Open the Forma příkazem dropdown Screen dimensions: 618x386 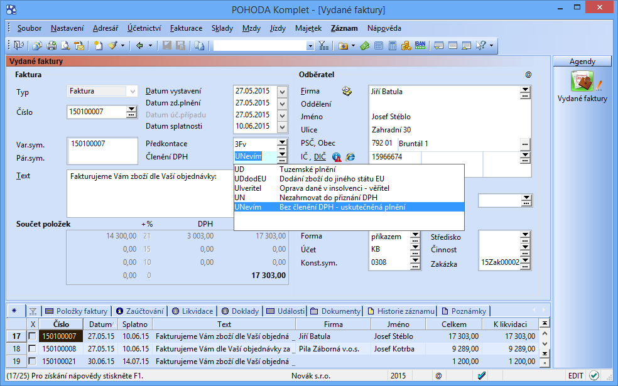[415, 235]
